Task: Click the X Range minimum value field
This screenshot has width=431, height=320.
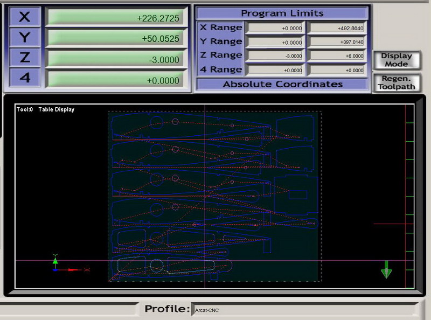Action: pyautogui.click(x=276, y=27)
